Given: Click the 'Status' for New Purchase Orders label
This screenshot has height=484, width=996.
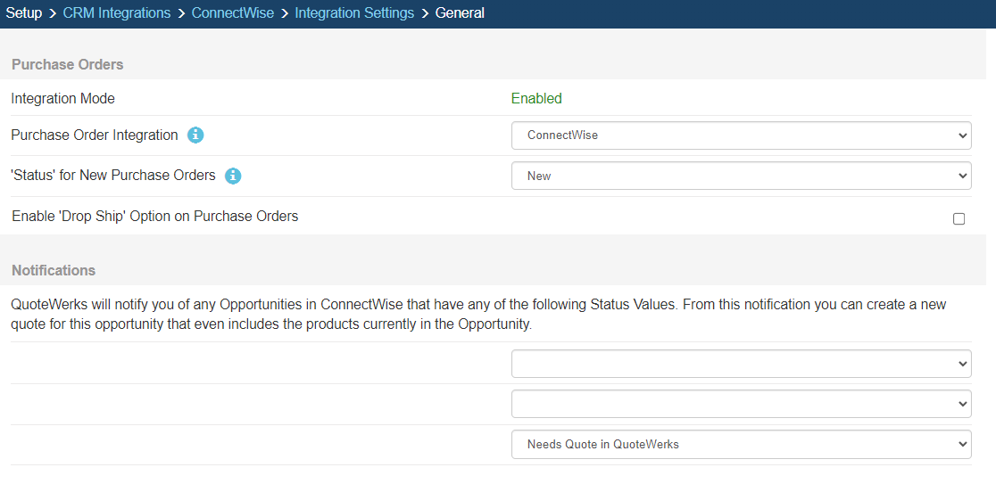Looking at the screenshot, I should (x=113, y=176).
